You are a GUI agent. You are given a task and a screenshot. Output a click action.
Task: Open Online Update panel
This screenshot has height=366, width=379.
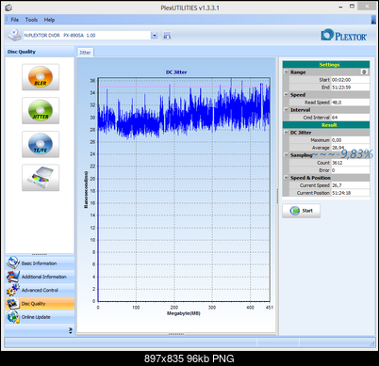pyautogui.click(x=40, y=317)
